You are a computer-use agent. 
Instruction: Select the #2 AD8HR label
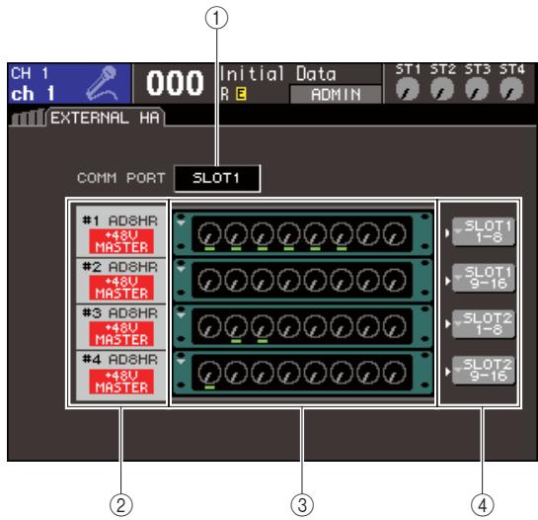tap(120, 267)
